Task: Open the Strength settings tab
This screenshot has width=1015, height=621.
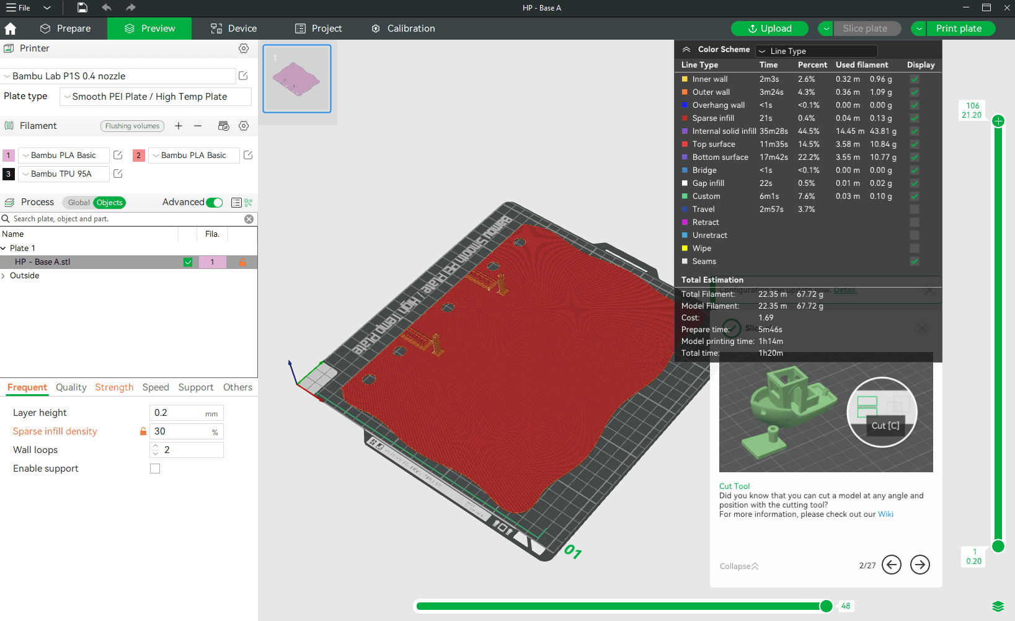Action: (114, 387)
